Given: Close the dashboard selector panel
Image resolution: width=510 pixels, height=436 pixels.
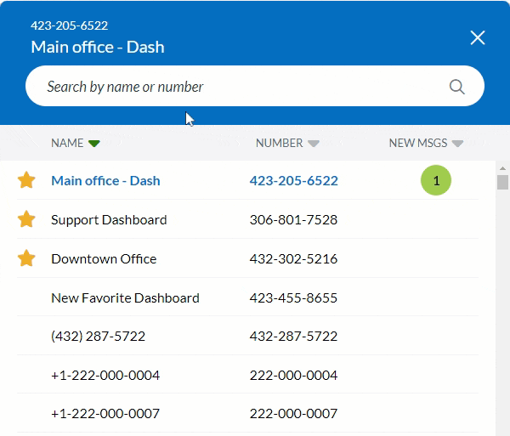Looking at the screenshot, I should [x=478, y=37].
